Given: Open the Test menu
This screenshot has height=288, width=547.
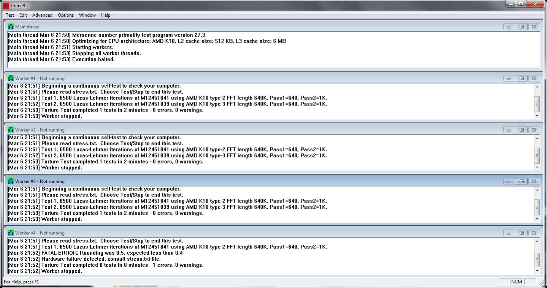Looking at the screenshot, I should pyautogui.click(x=10, y=15).
